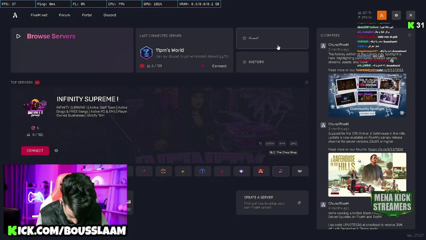
Task: Click the red flag icon beside 6 / 128
Action: (142, 66)
